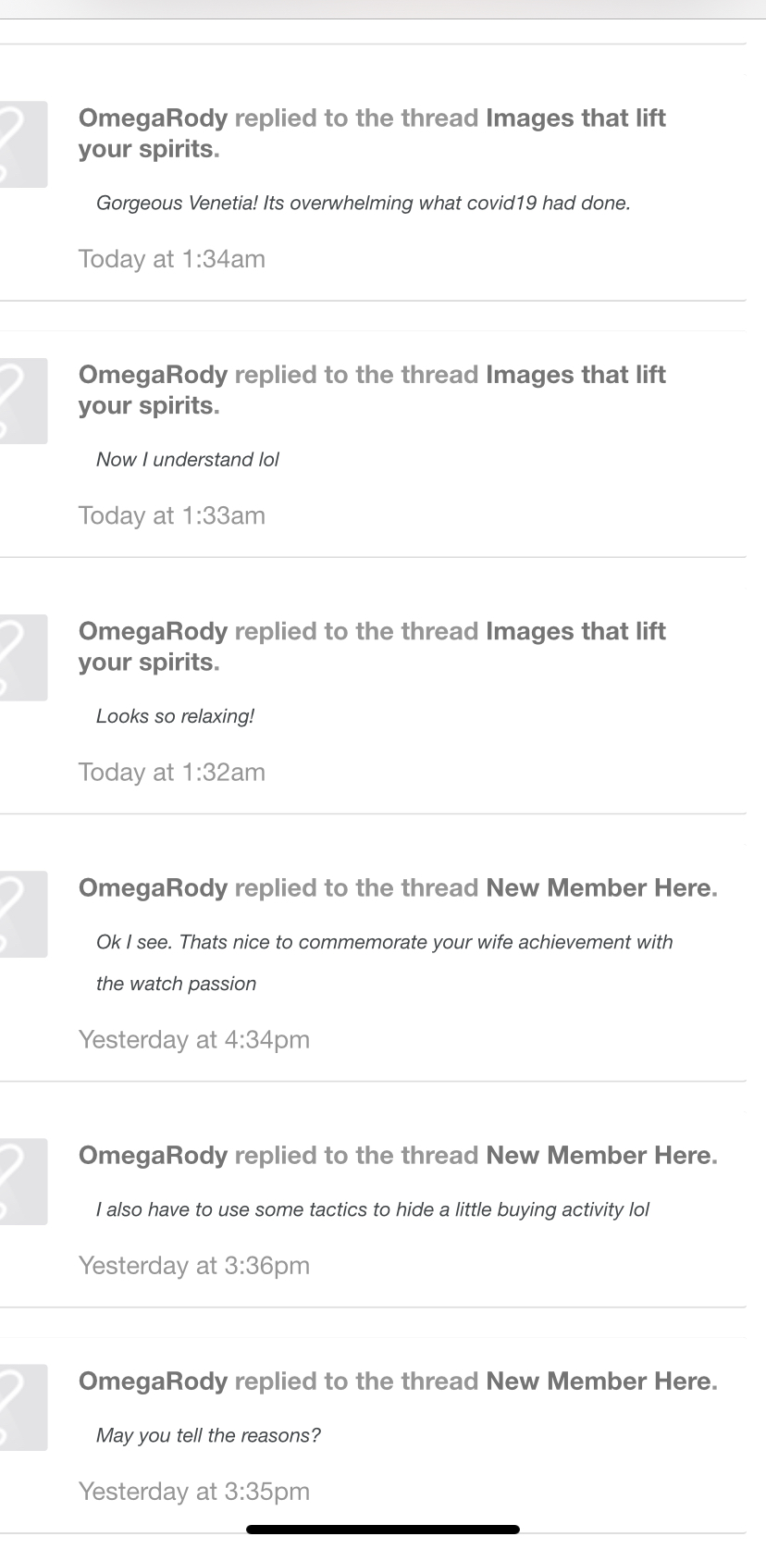Tap avatar beside the 3:36pm reply
Image resolution: width=766 pixels, height=1549 pixels.
(x=22, y=1181)
